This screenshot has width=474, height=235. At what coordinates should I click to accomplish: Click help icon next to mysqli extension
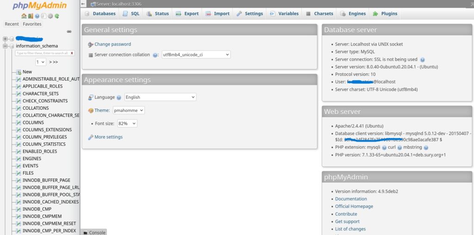384,147
